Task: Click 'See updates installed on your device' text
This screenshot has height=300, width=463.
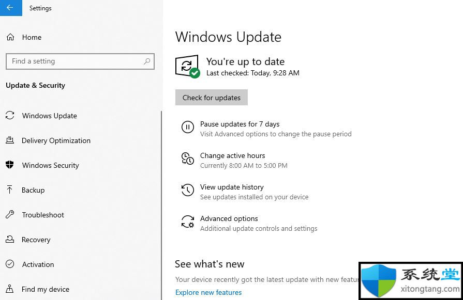Action: click(x=254, y=197)
